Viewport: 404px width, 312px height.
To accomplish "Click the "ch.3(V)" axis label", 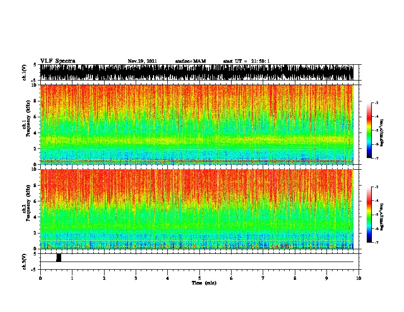I will [24, 262].
